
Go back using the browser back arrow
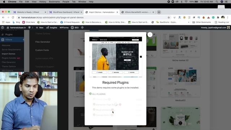[x=3, y=17]
